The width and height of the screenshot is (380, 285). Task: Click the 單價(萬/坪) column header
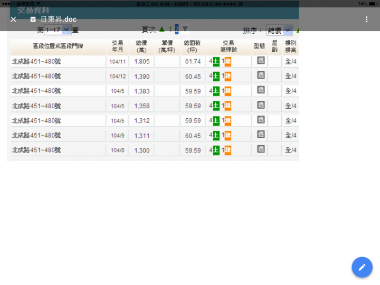(167, 46)
